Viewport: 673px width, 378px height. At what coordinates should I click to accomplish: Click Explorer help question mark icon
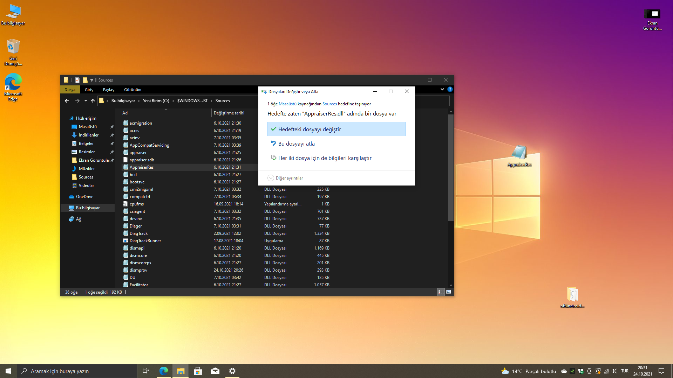point(450,90)
